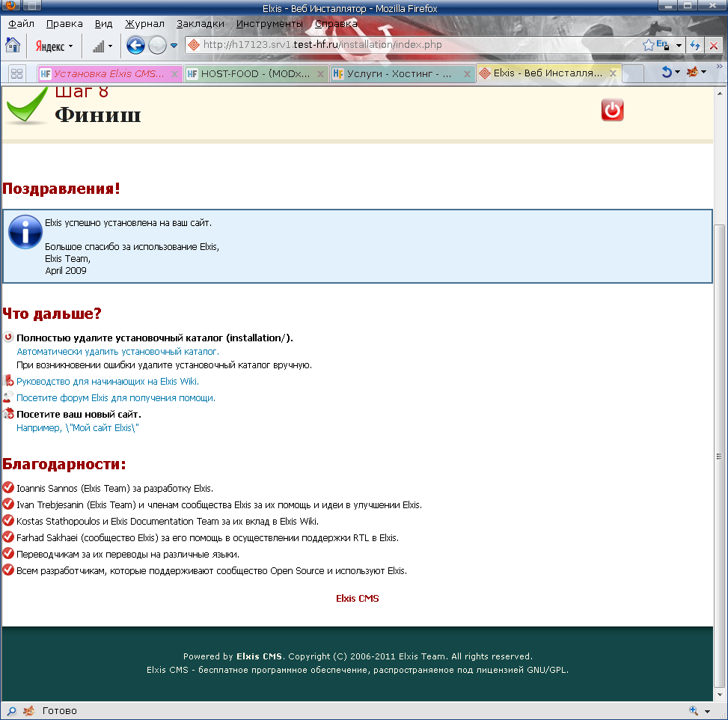Open the address bar history dropdown
Image resolution: width=728 pixels, height=720 pixels.
679,46
